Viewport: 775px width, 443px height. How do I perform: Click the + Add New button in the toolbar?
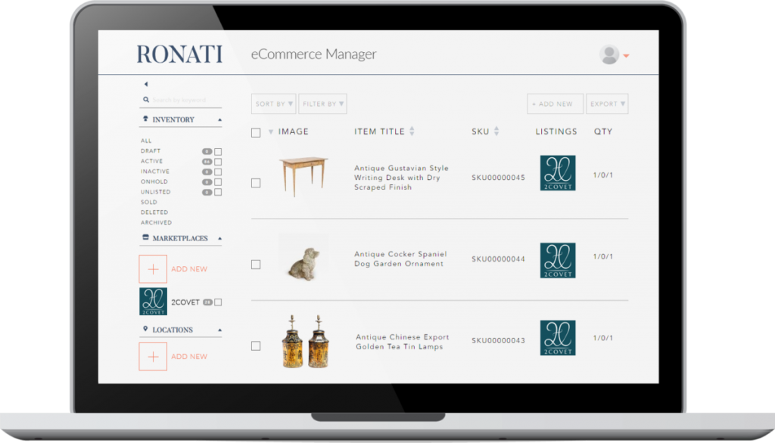coord(555,104)
